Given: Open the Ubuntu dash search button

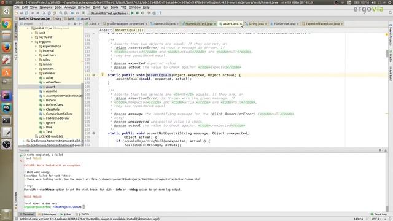Looking at the screenshot, I should tap(7, 12).
